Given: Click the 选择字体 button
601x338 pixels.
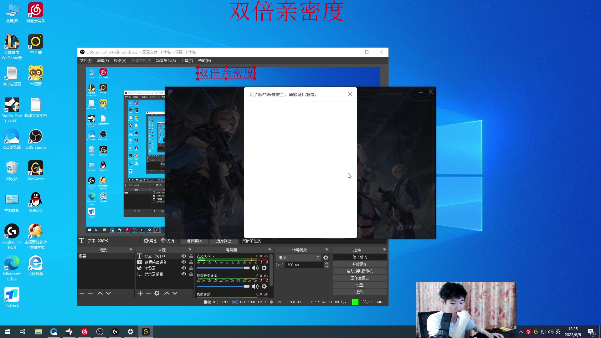Looking at the screenshot, I should pos(194,241).
